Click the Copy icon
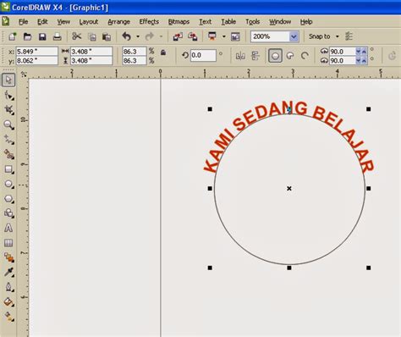Image resolution: width=401 pixels, height=337 pixels. pyautogui.click(x=92, y=36)
